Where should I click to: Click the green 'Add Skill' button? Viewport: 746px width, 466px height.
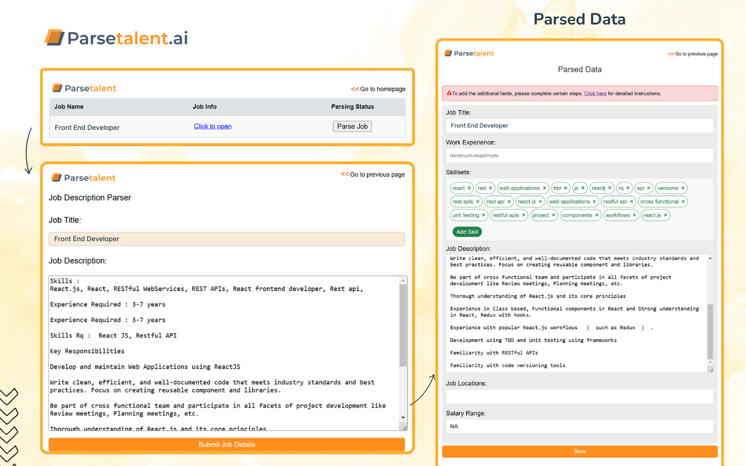(x=467, y=232)
